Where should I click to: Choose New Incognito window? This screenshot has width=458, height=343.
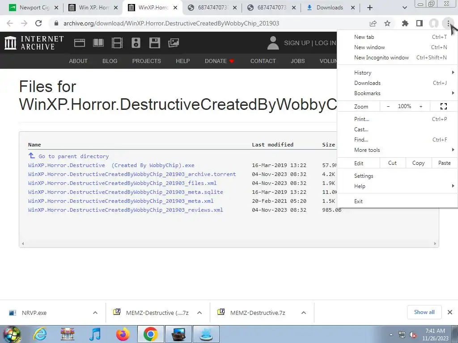397,58
